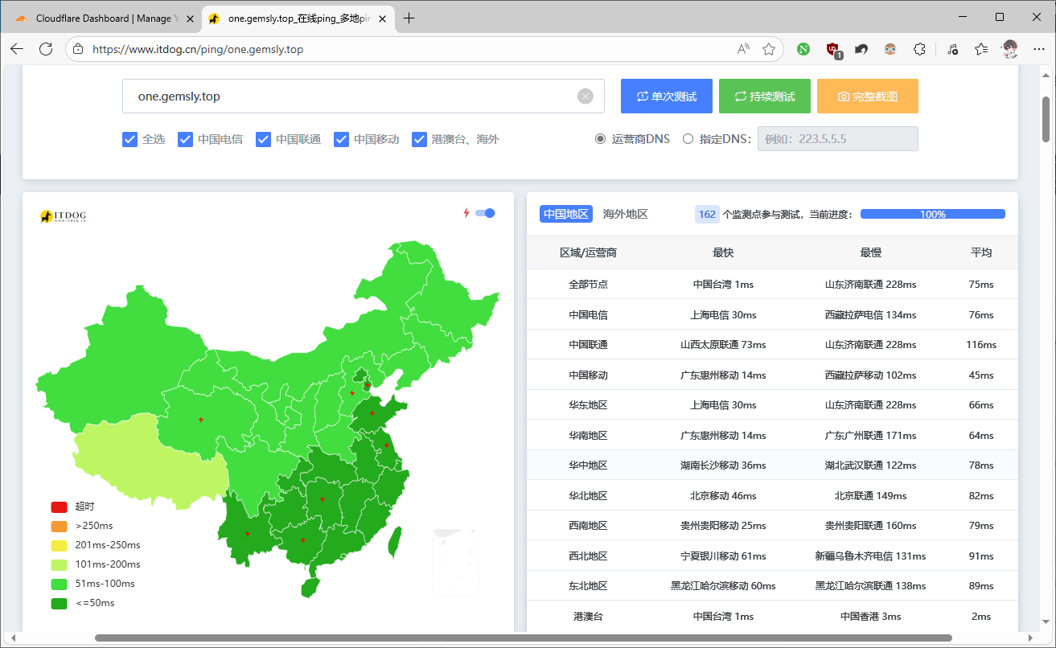
Task: Click the browser profile avatar icon
Action: click(x=1009, y=49)
